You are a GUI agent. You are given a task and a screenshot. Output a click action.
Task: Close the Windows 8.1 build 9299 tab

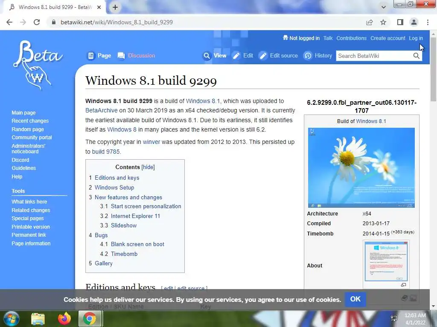pos(99,7)
